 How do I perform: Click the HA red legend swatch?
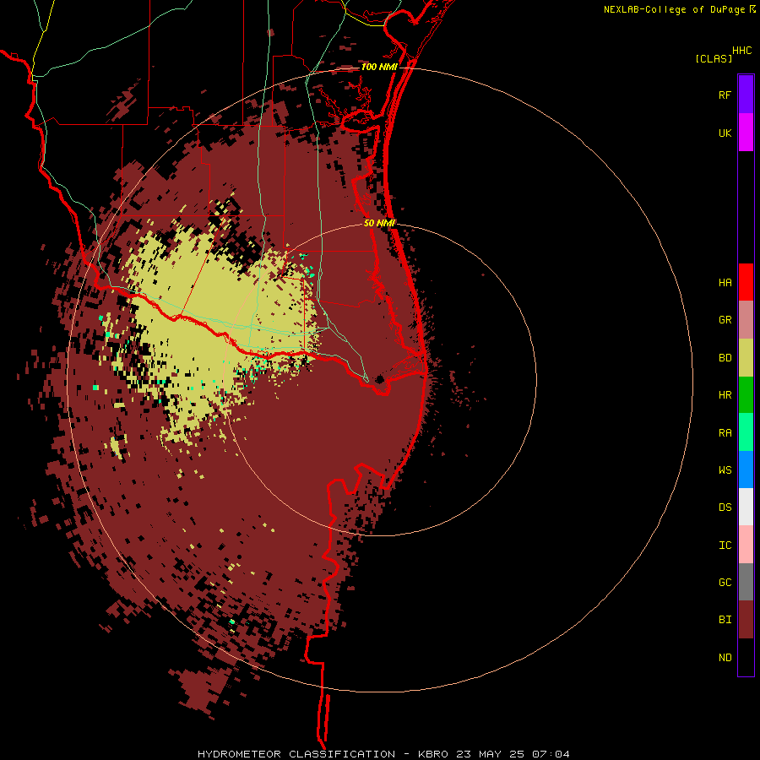pyautogui.click(x=746, y=282)
